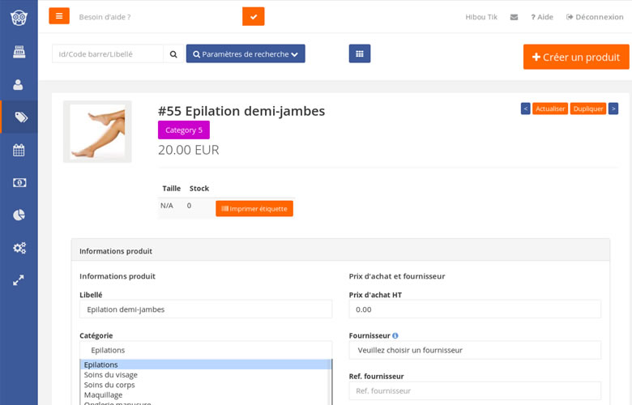Screen dimensions: 632x405
Task: Open the customers person icon
Action: [18, 84]
